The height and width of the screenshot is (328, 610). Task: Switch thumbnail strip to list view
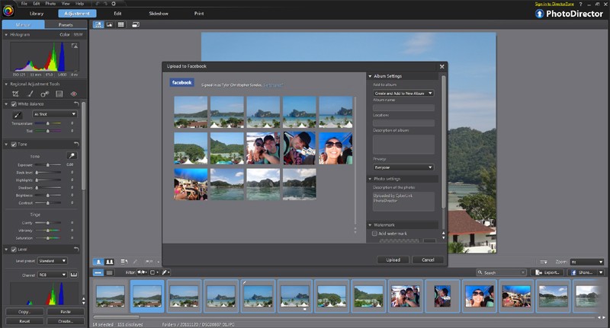(110, 273)
